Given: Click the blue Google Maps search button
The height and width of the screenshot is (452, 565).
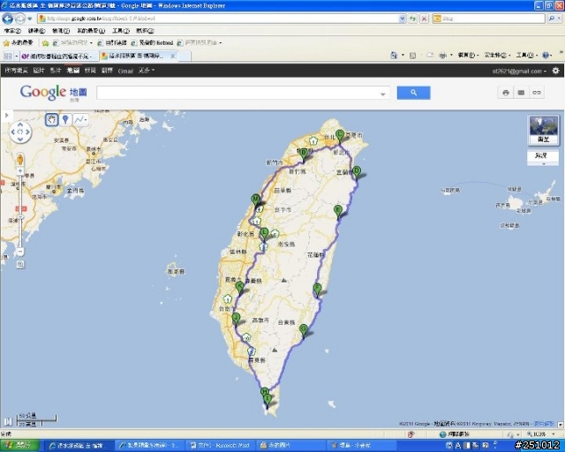Looking at the screenshot, I should point(413,93).
